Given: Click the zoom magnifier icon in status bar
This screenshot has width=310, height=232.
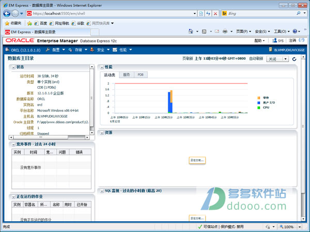Looking at the screenshot, I should tap(282, 227).
